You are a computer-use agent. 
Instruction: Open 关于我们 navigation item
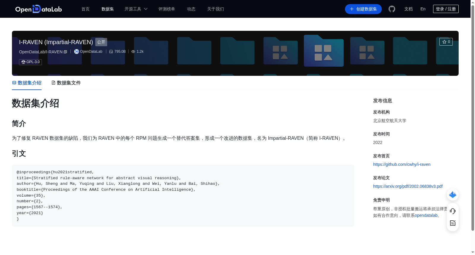pyautogui.click(x=216, y=9)
